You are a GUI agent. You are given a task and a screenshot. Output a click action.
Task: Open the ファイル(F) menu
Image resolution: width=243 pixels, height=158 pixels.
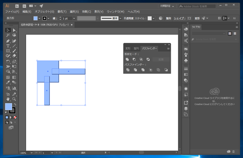click(x=12, y=12)
